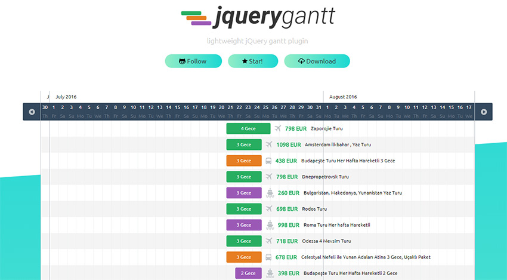
Task: Click the 398 EUR price
Action: pyautogui.click(x=289, y=273)
